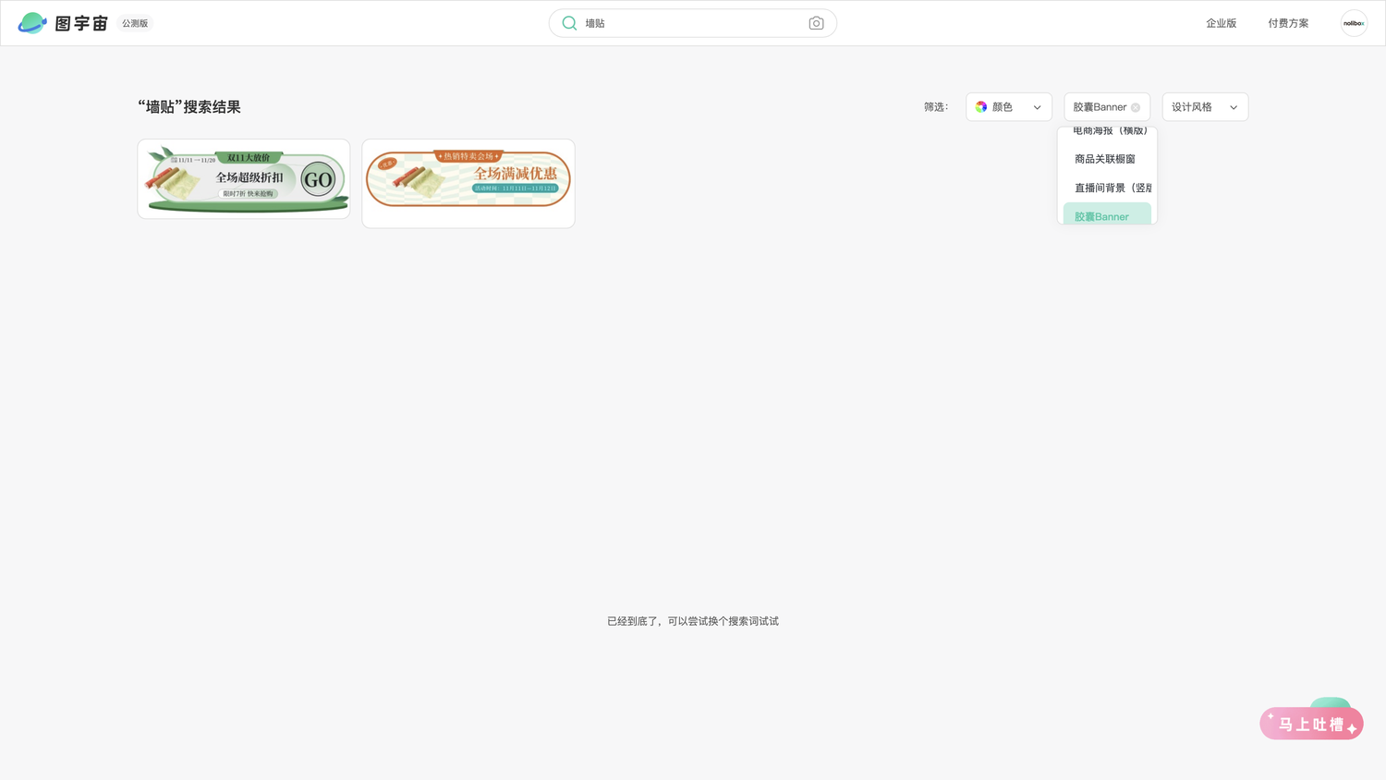Click the 筛选 label
Viewport: 1386px width, 780px height.
936,107
